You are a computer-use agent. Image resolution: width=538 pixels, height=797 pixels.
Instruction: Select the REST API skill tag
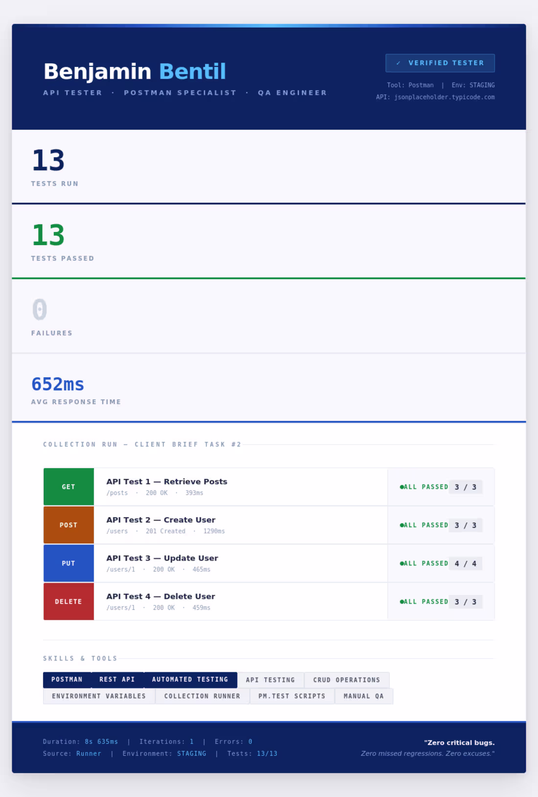(117, 680)
